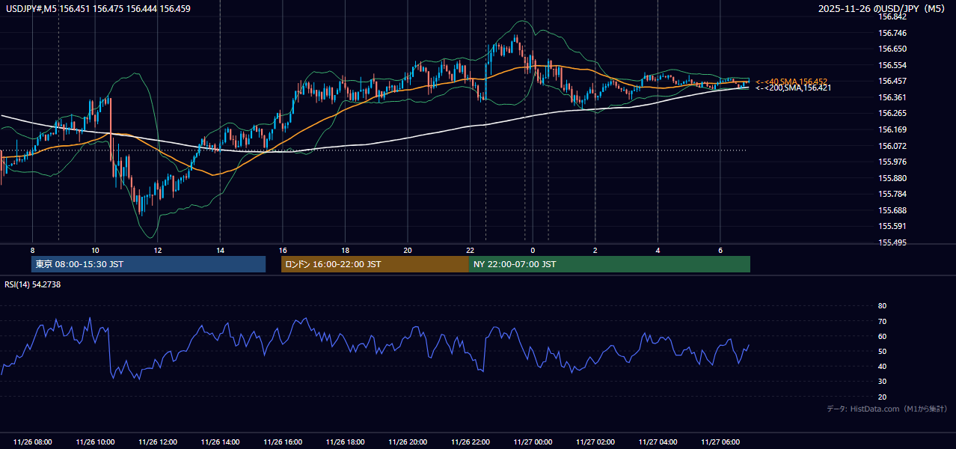Click price axis value 155.688

click(x=892, y=210)
